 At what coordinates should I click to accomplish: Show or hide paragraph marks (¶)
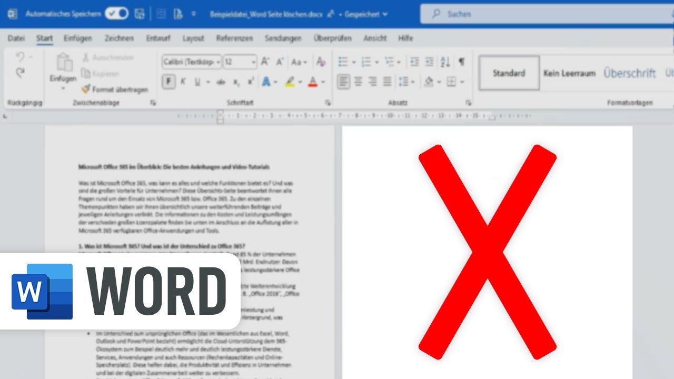[461, 62]
